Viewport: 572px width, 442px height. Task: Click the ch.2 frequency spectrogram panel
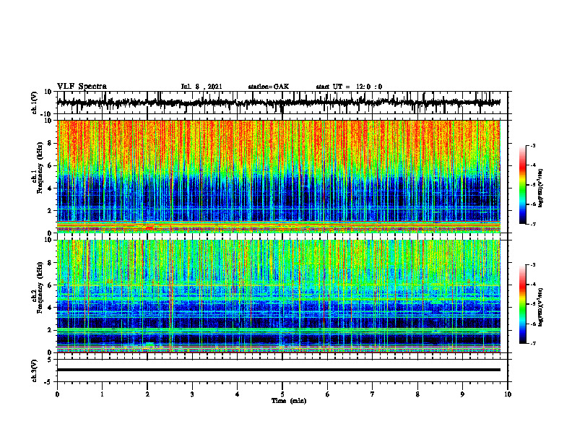(279, 296)
